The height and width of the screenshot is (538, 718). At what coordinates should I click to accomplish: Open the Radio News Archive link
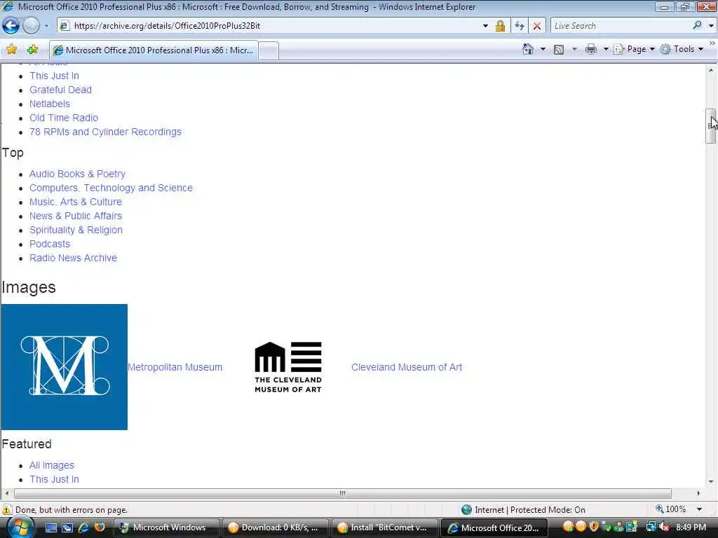[x=73, y=258]
